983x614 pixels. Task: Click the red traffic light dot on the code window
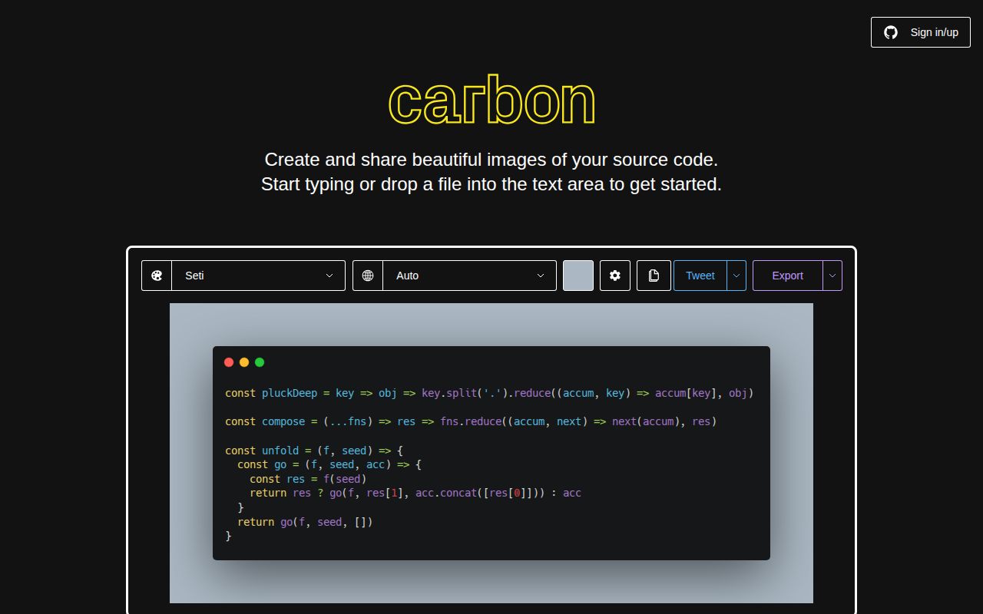pyautogui.click(x=229, y=362)
